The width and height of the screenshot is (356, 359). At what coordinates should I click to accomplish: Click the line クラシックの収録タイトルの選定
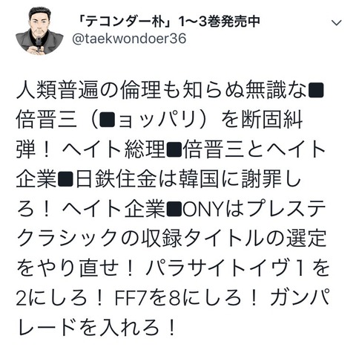(172, 239)
